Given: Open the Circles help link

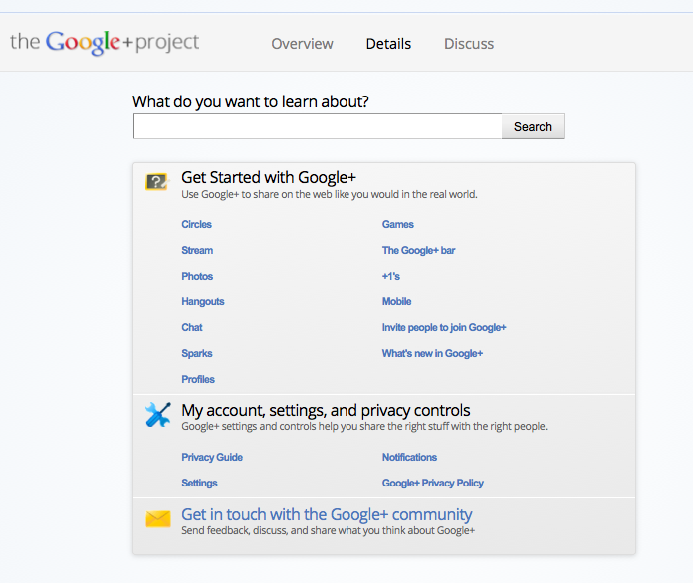Looking at the screenshot, I should point(197,225).
